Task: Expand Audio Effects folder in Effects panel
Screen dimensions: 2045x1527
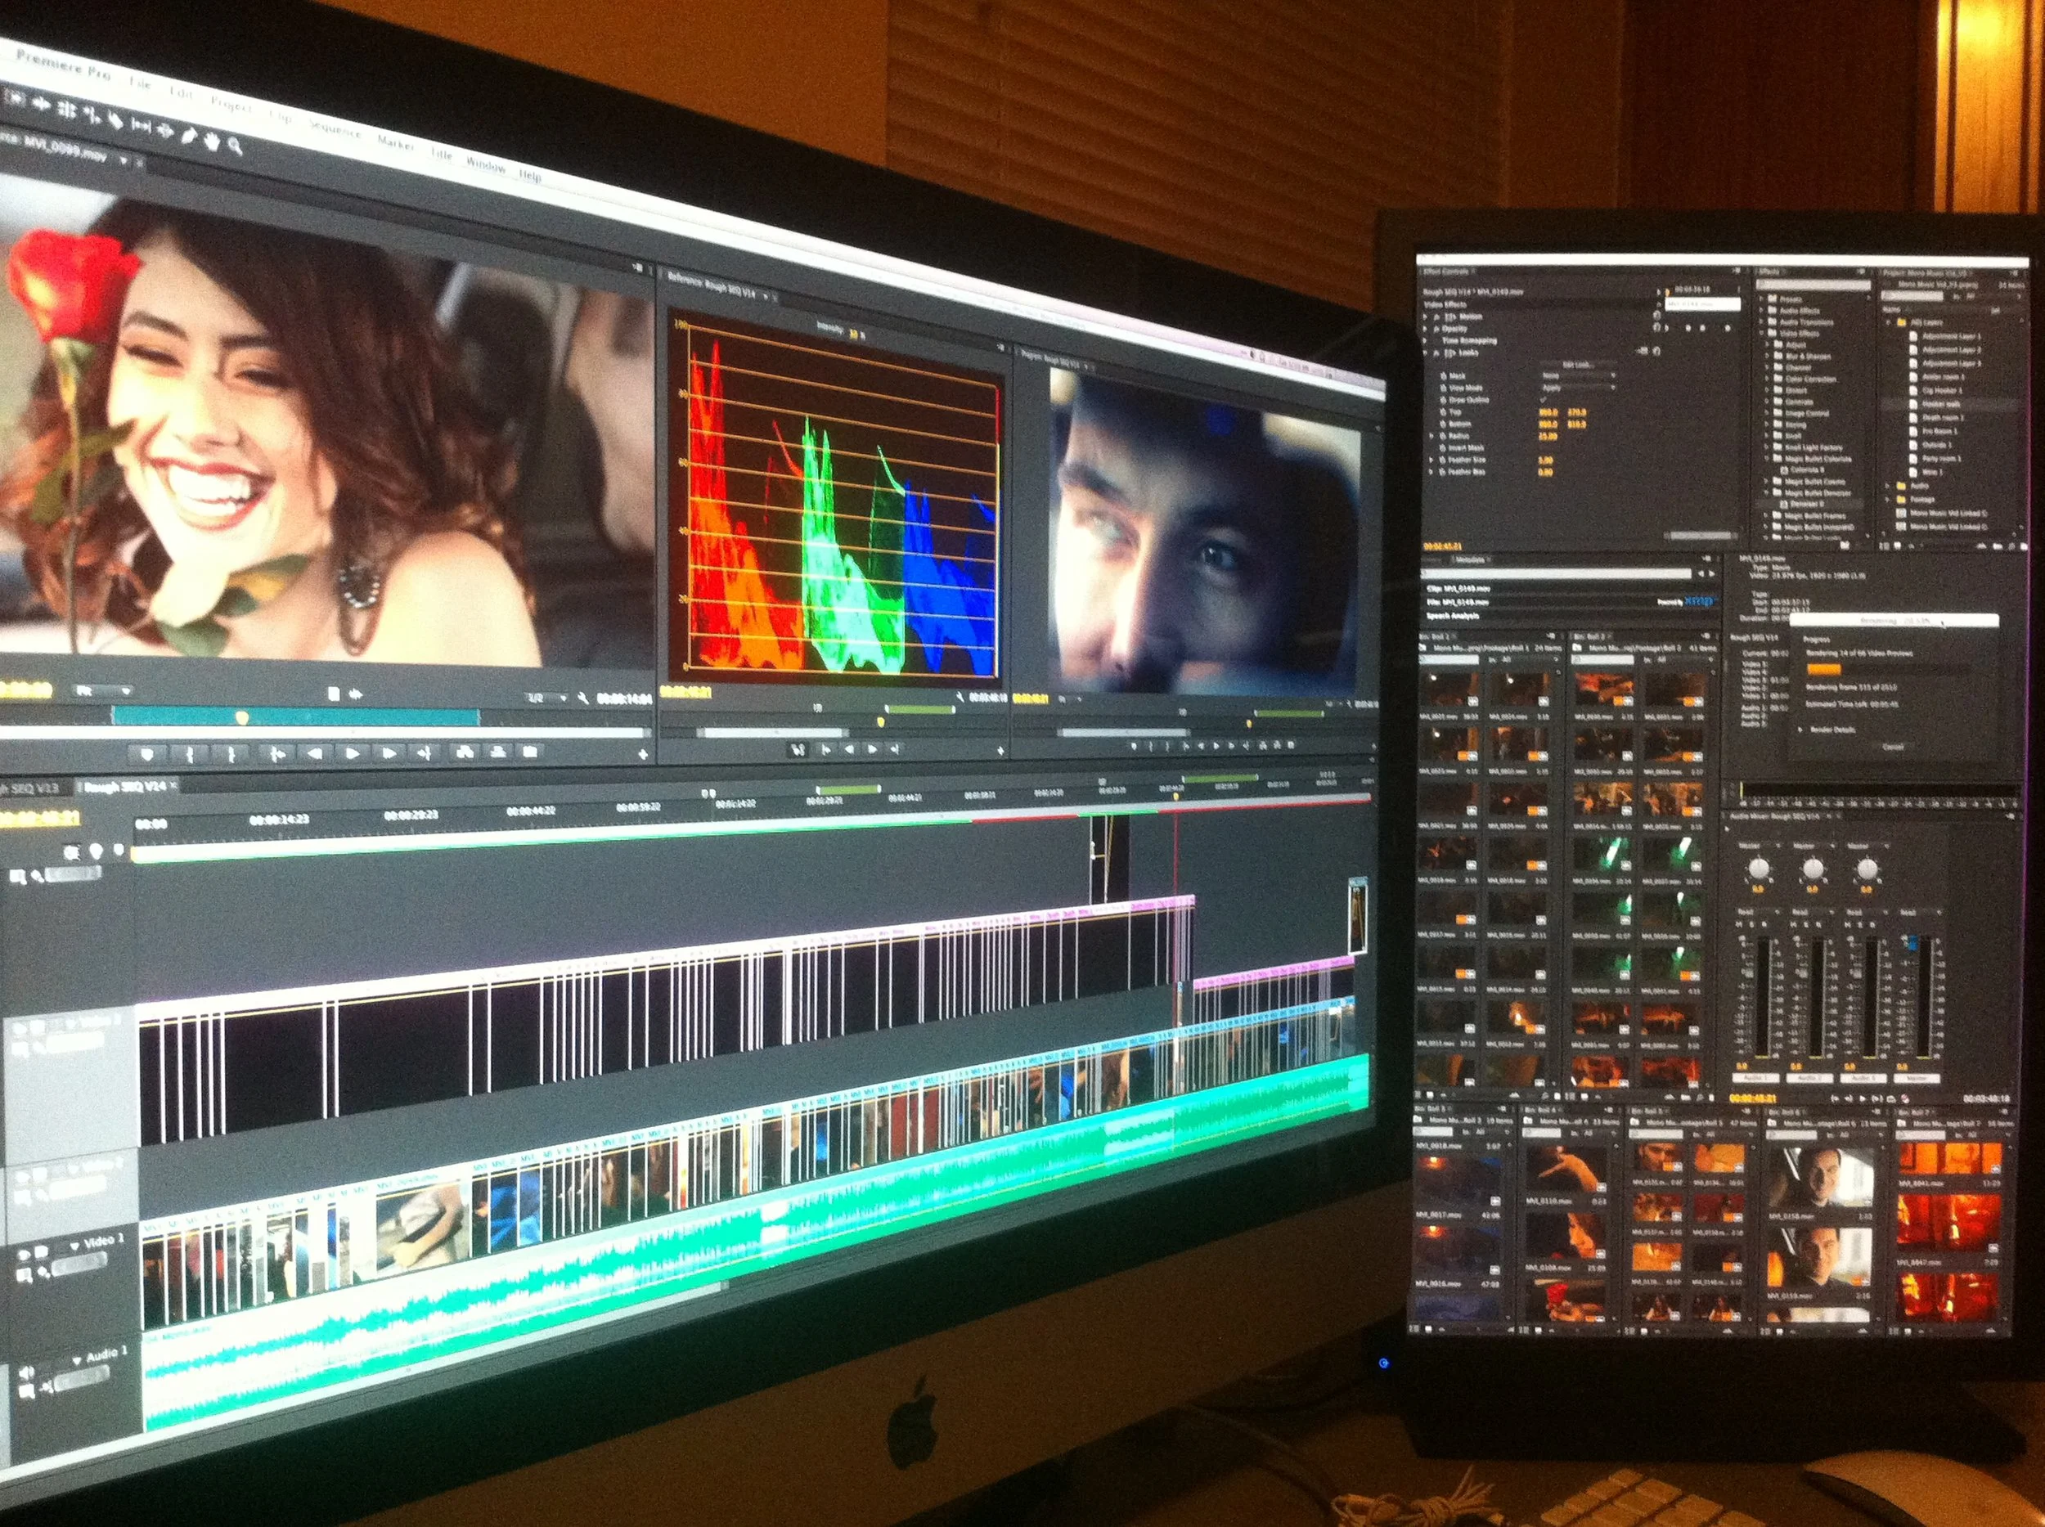Action: click(x=1762, y=311)
